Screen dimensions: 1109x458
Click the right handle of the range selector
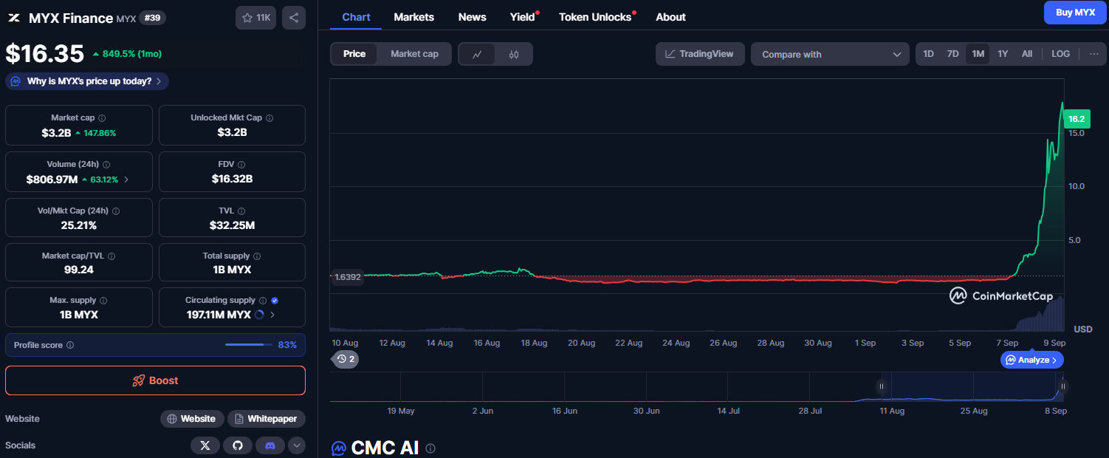click(1062, 386)
